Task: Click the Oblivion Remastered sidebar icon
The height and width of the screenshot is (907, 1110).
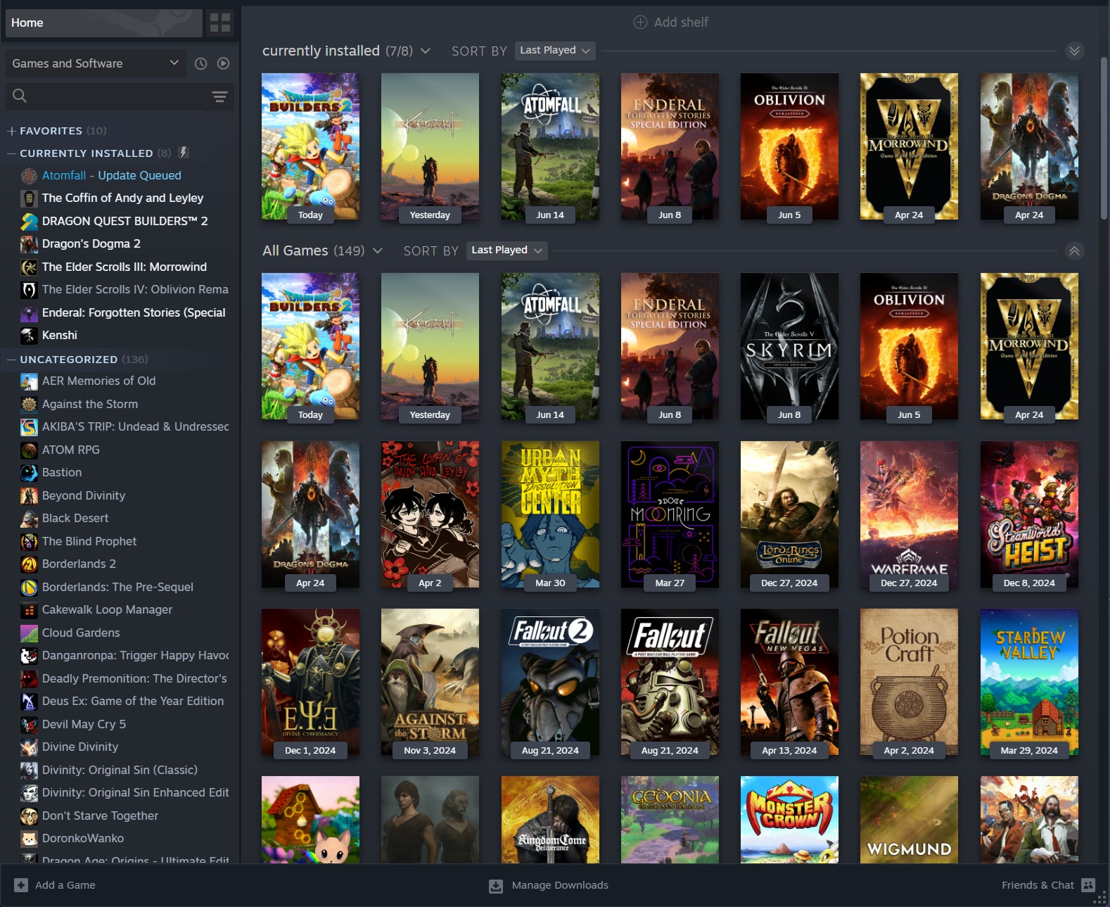Action: point(29,290)
